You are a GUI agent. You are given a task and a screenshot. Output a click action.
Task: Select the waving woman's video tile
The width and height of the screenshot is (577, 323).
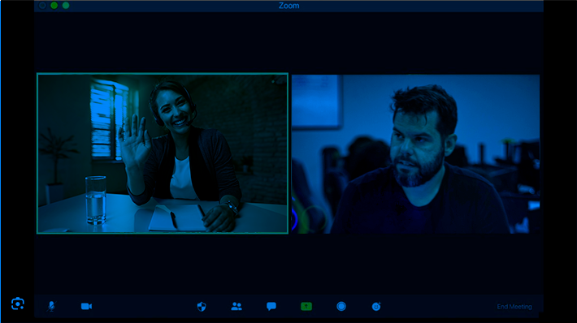pos(163,153)
